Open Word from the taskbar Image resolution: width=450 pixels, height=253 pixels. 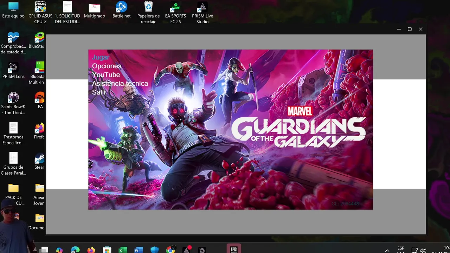139,250
